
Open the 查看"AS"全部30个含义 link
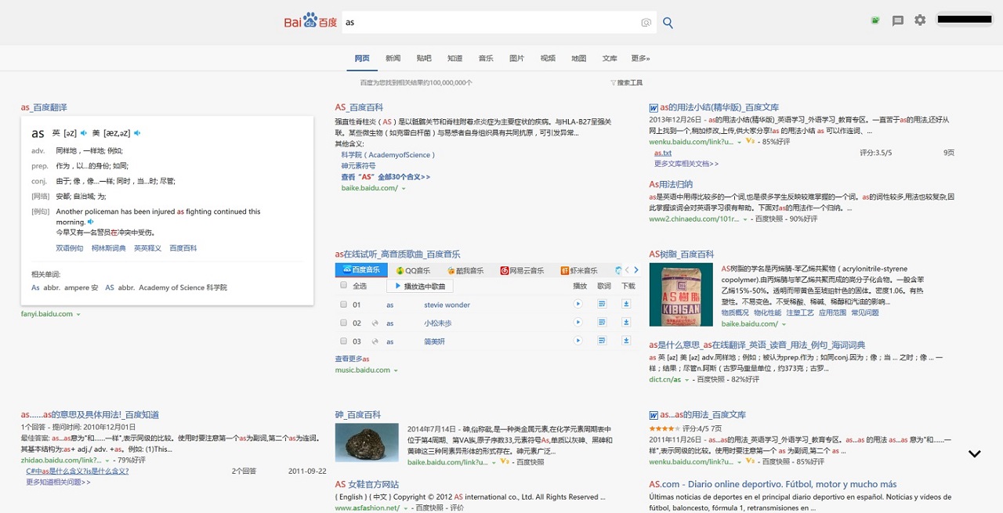386,177
